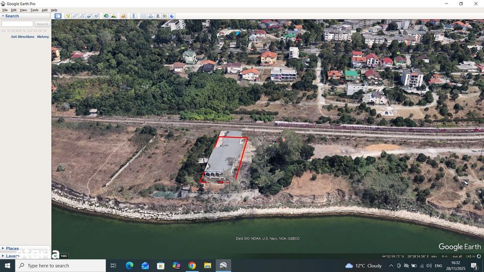Open the View menu
This screenshot has width=484, height=272.
pyautogui.click(x=23, y=10)
